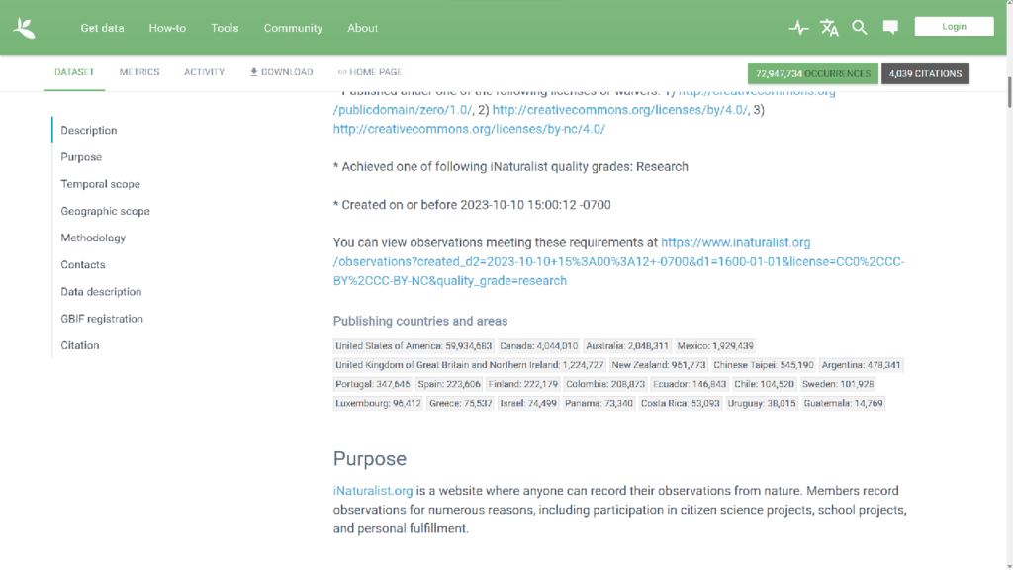Screen dimensions: 1013x570
Task: Open the How-to menu
Action: (167, 28)
